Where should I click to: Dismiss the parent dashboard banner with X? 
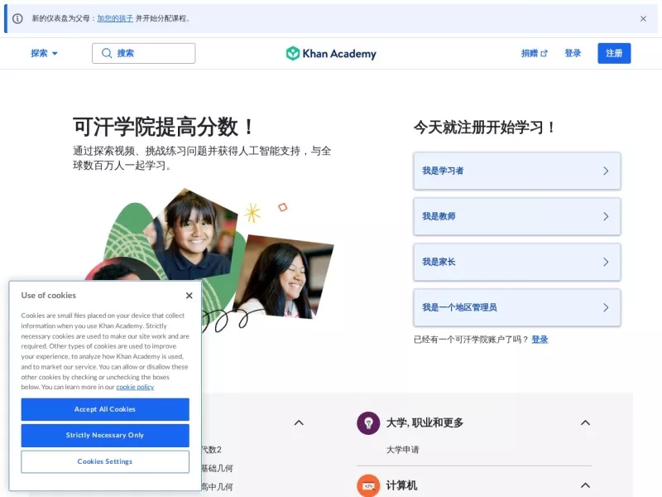coord(643,18)
